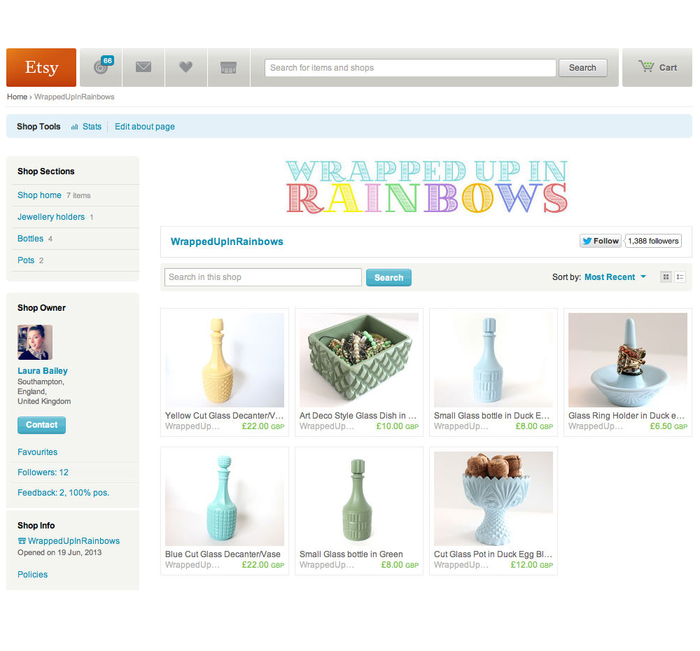Follow the shop on Twitter
Viewport: 700px width, 651px height.
click(x=601, y=241)
